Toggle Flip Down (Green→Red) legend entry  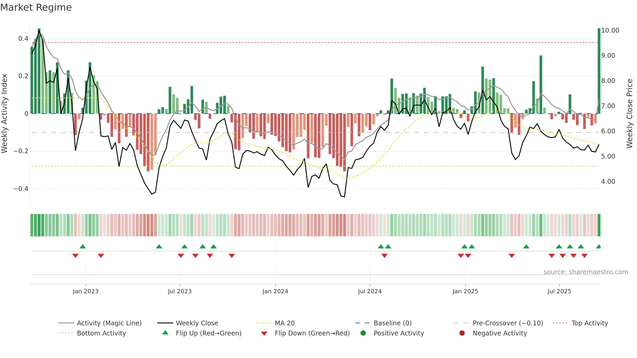pos(305,333)
